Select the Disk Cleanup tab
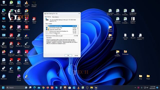The height and width of the screenshot is (90, 160). (48, 17)
